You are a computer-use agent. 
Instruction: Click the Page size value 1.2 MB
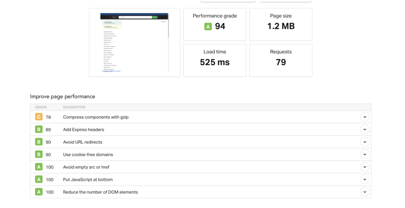click(x=281, y=26)
